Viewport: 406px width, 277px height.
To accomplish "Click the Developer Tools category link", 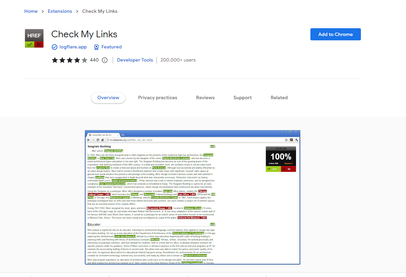I will pos(135,60).
